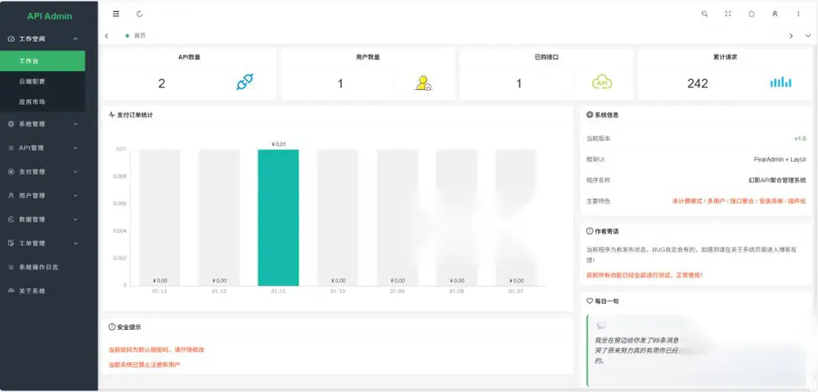The width and height of the screenshot is (818, 392).
Task: Click the teal 01-11 bar in chart
Action: click(278, 217)
